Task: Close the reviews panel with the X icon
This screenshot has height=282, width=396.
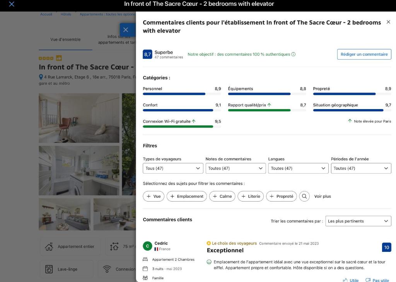Action: click(x=388, y=22)
